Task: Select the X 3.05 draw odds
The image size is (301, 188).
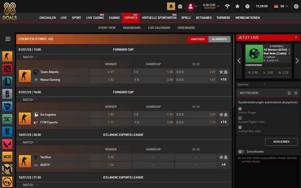Action: click(x=268, y=73)
